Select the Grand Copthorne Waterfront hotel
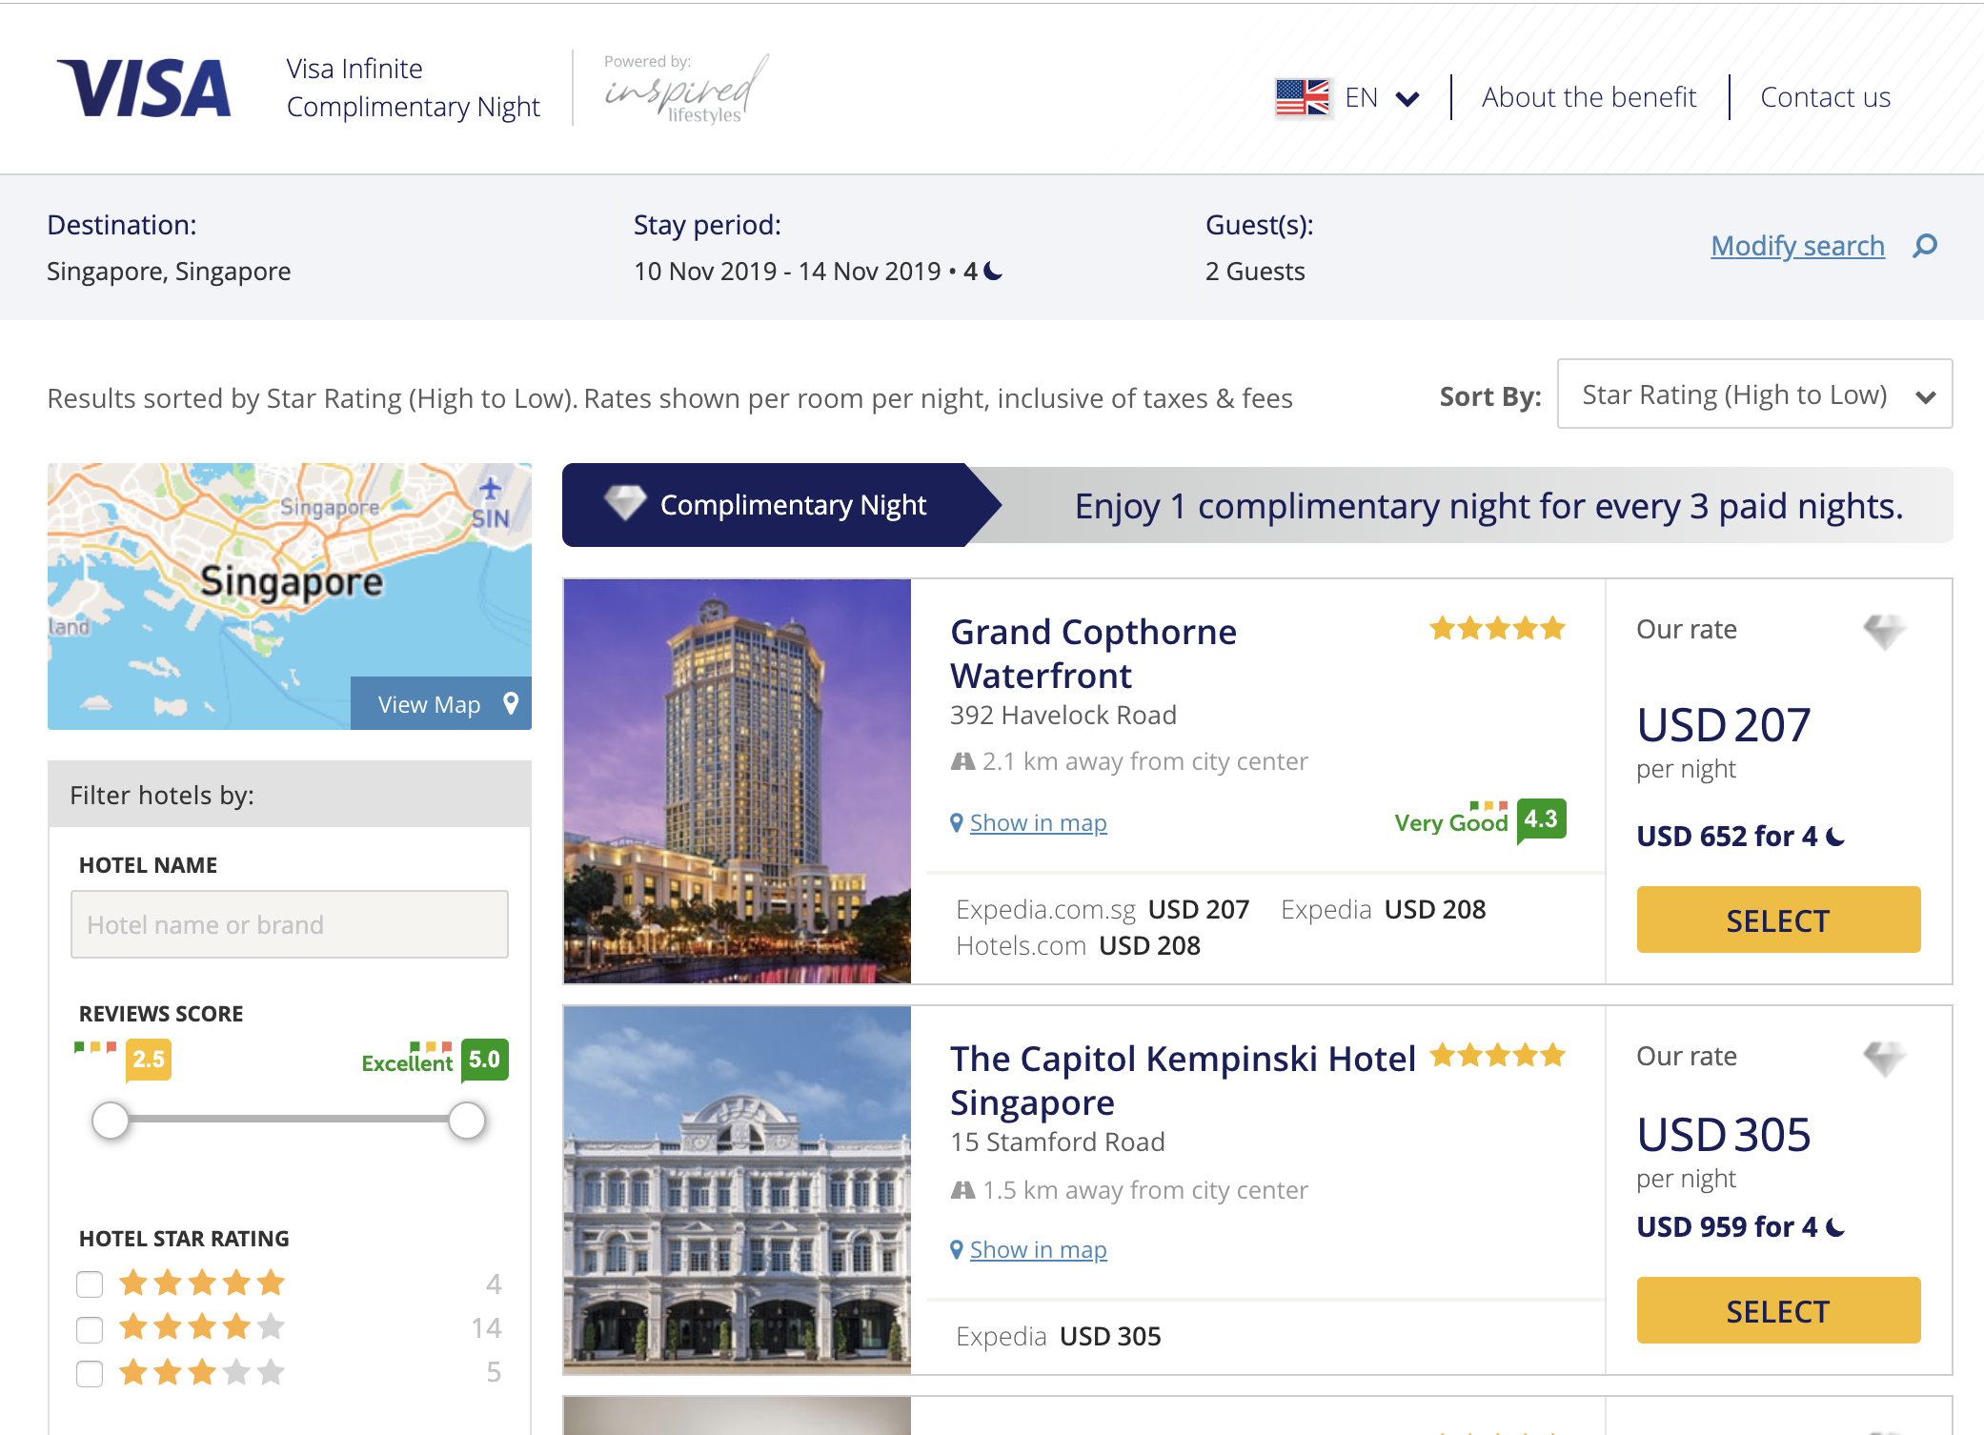1984x1435 pixels. pyautogui.click(x=1777, y=920)
